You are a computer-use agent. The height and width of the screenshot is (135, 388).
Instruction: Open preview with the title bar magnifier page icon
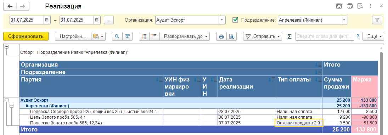pos(360,6)
